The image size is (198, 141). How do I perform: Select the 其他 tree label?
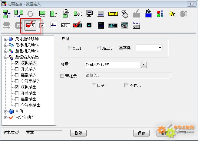tap(19, 111)
